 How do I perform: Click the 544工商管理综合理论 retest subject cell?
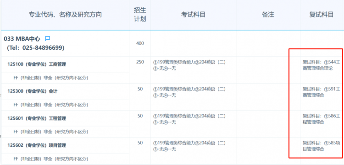click(322, 65)
